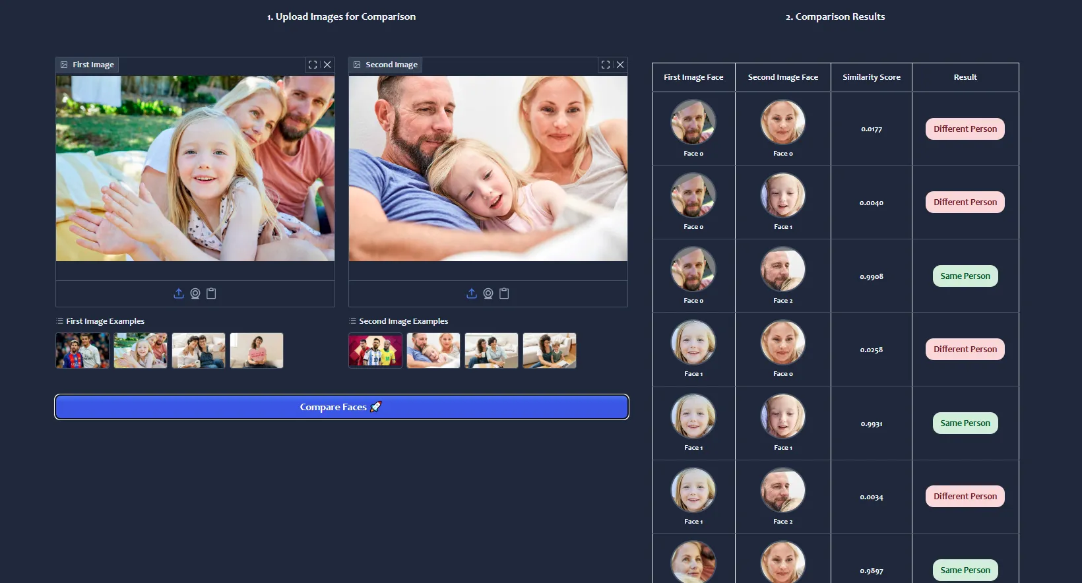Click first image face thumbnail in 0.9931 row
The height and width of the screenshot is (583, 1082).
[693, 416]
